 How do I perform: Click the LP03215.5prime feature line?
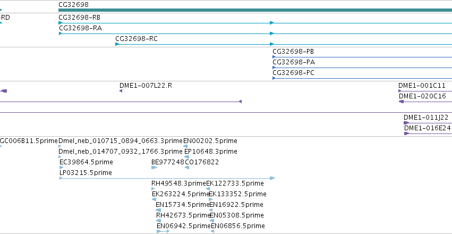point(167,178)
